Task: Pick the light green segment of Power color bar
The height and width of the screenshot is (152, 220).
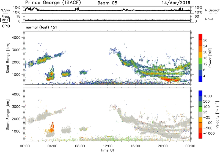Action: [x=200, y=61]
